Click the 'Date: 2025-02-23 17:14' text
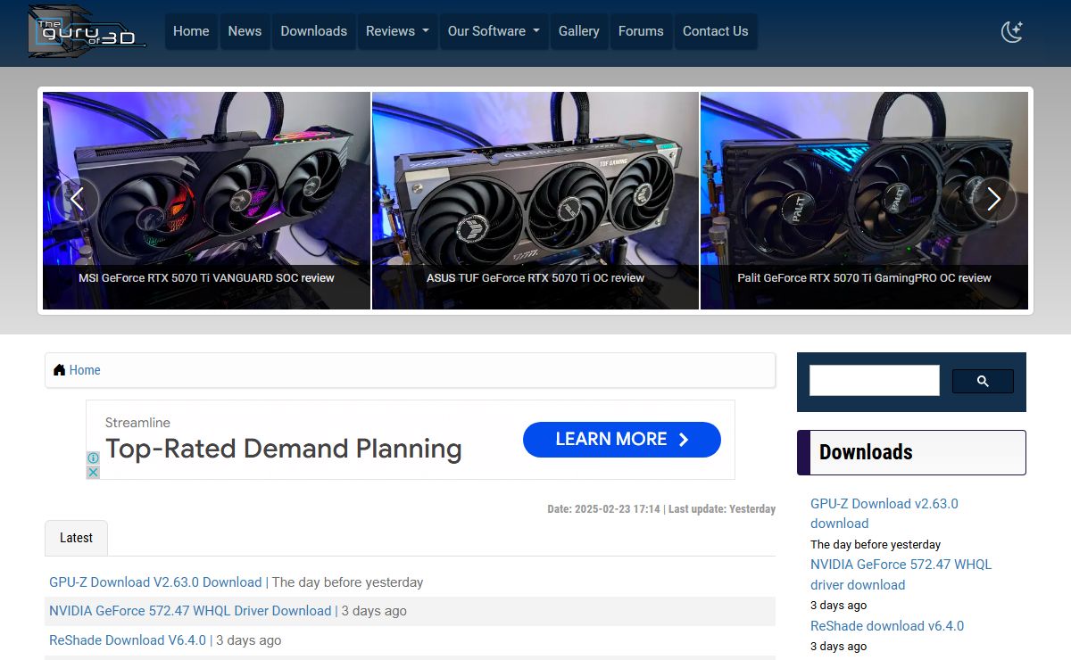1071x660 pixels. [604, 509]
